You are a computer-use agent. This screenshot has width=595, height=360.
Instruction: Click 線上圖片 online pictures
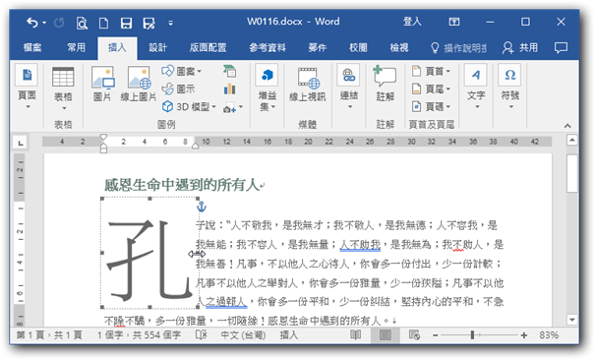[x=139, y=85]
